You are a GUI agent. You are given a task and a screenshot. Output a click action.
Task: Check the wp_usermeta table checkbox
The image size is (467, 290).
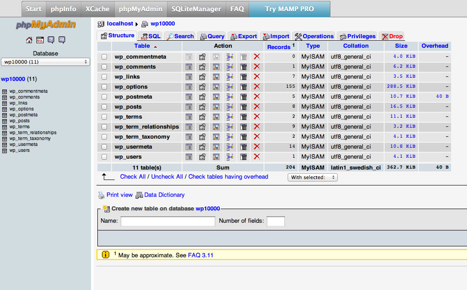tap(104, 147)
